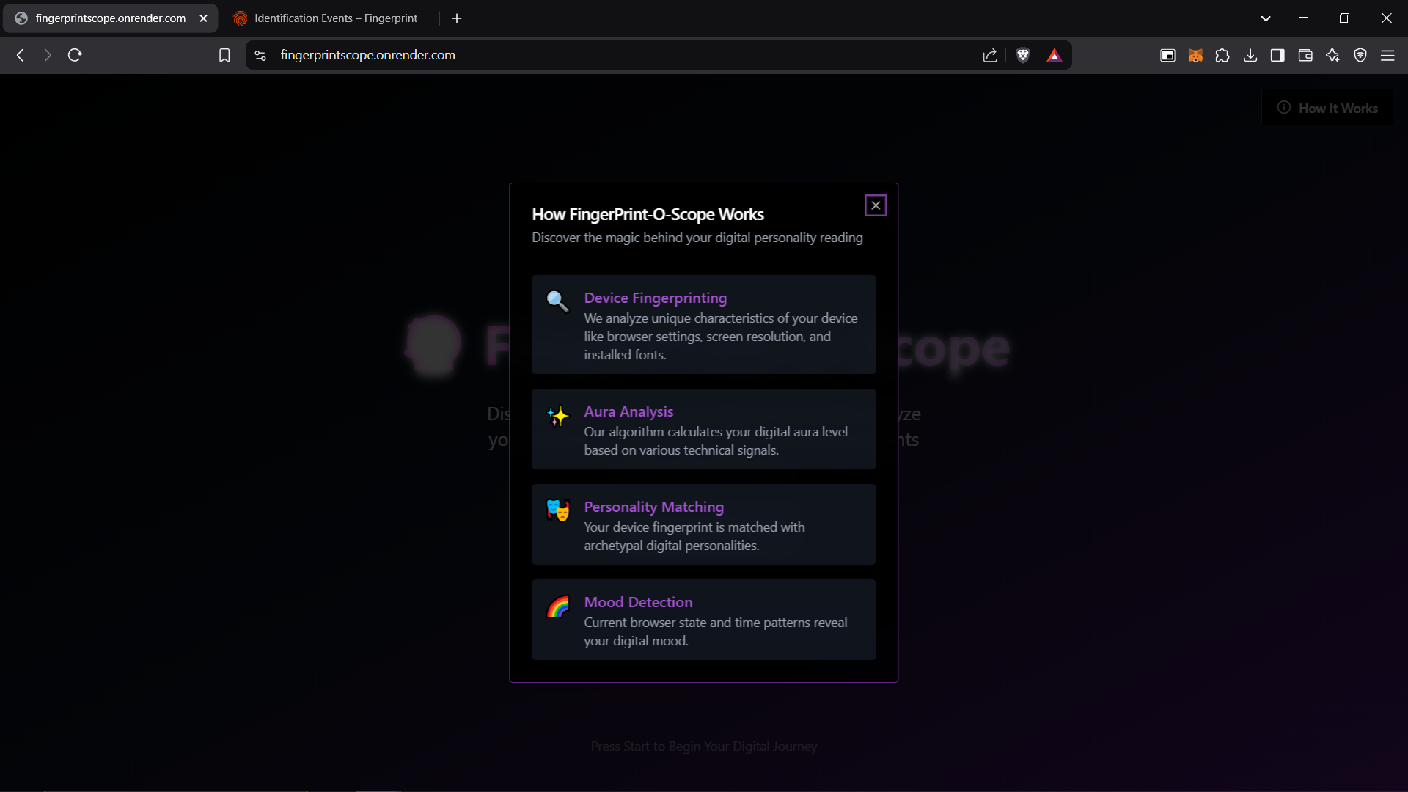Open Leo AI sparkle icon
Viewport: 1408px width, 792px height.
tap(1332, 56)
